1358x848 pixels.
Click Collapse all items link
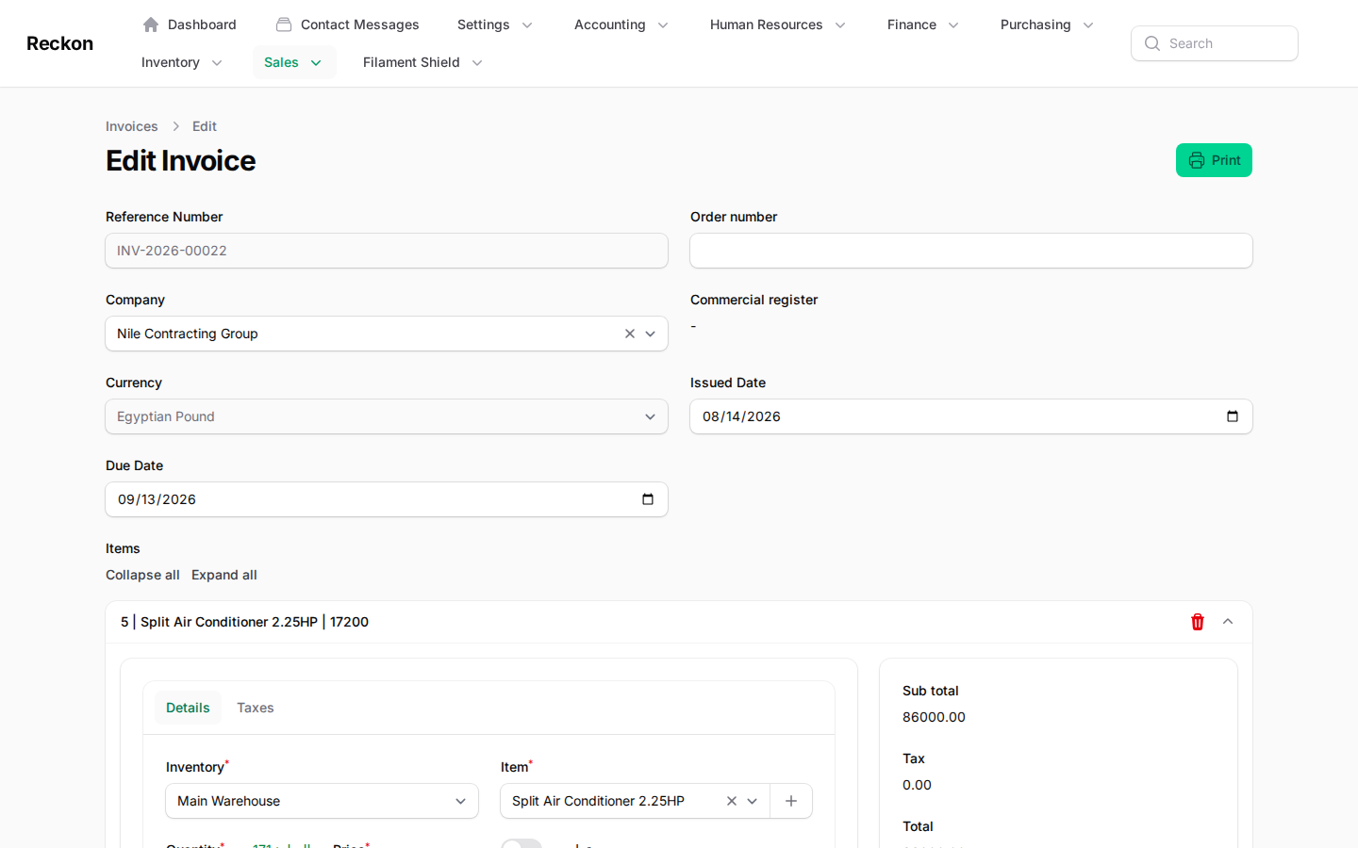[142, 575]
